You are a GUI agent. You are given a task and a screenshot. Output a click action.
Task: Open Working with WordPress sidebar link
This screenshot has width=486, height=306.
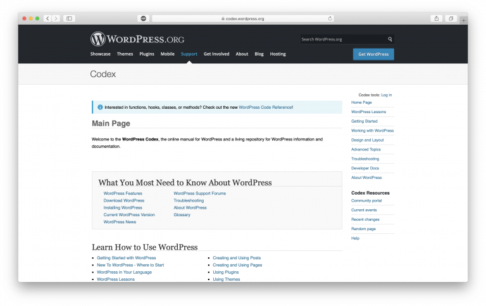pos(372,131)
